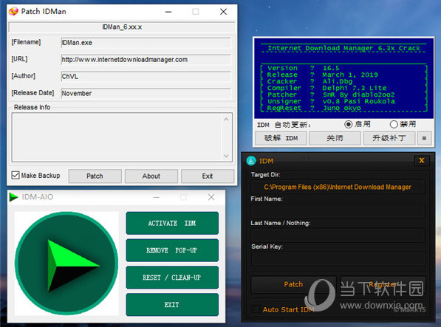This screenshot has width=441, height=327.
Task: Click the Release Info scrollbar up arrow
Action: [226, 119]
